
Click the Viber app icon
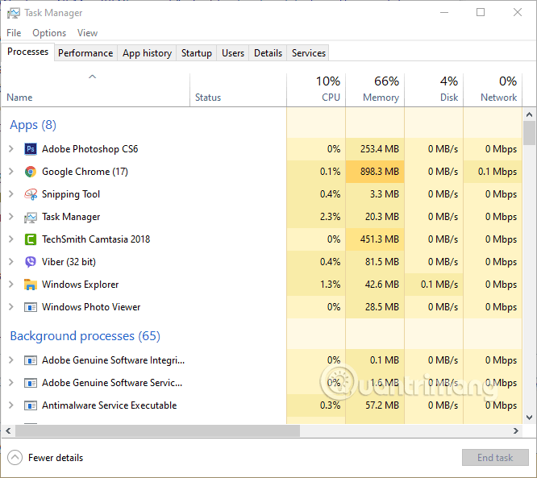click(31, 262)
